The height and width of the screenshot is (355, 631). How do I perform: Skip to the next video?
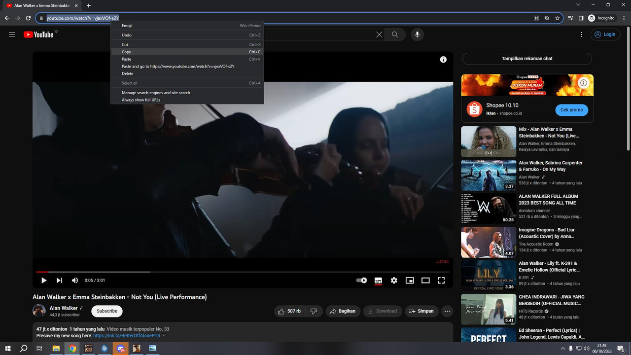[x=59, y=280]
